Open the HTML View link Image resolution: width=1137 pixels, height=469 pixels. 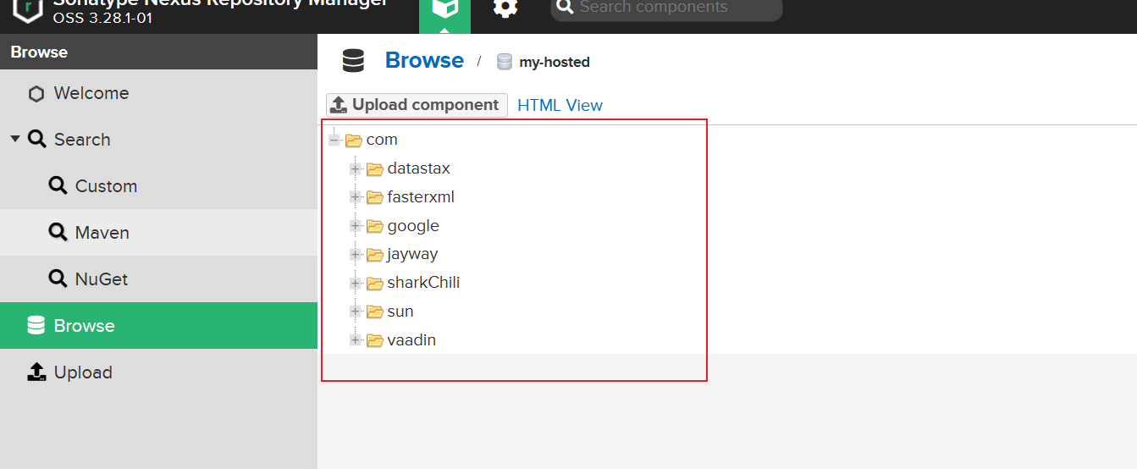pyautogui.click(x=560, y=106)
